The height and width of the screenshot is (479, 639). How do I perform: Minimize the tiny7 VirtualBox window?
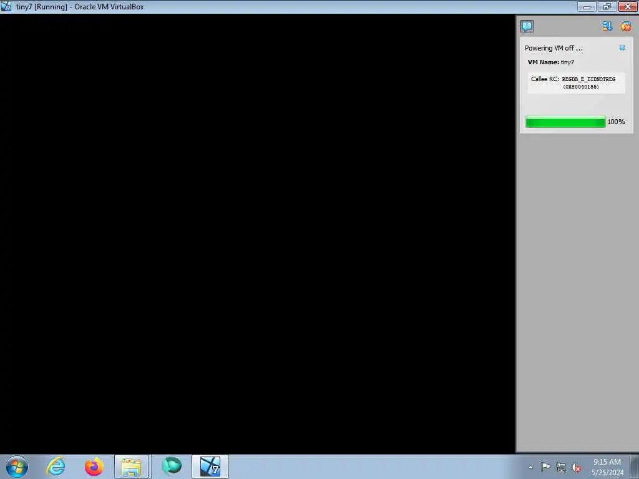[x=587, y=6]
